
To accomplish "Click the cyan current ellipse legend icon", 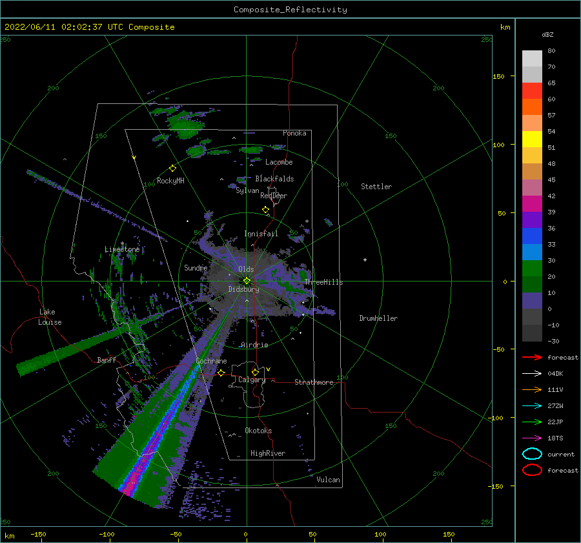I will pos(532,454).
